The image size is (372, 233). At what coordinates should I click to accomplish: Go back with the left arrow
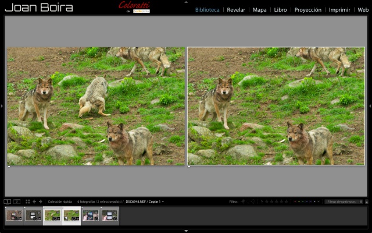pos(34,202)
